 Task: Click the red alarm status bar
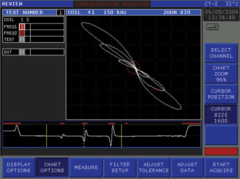(221, 151)
